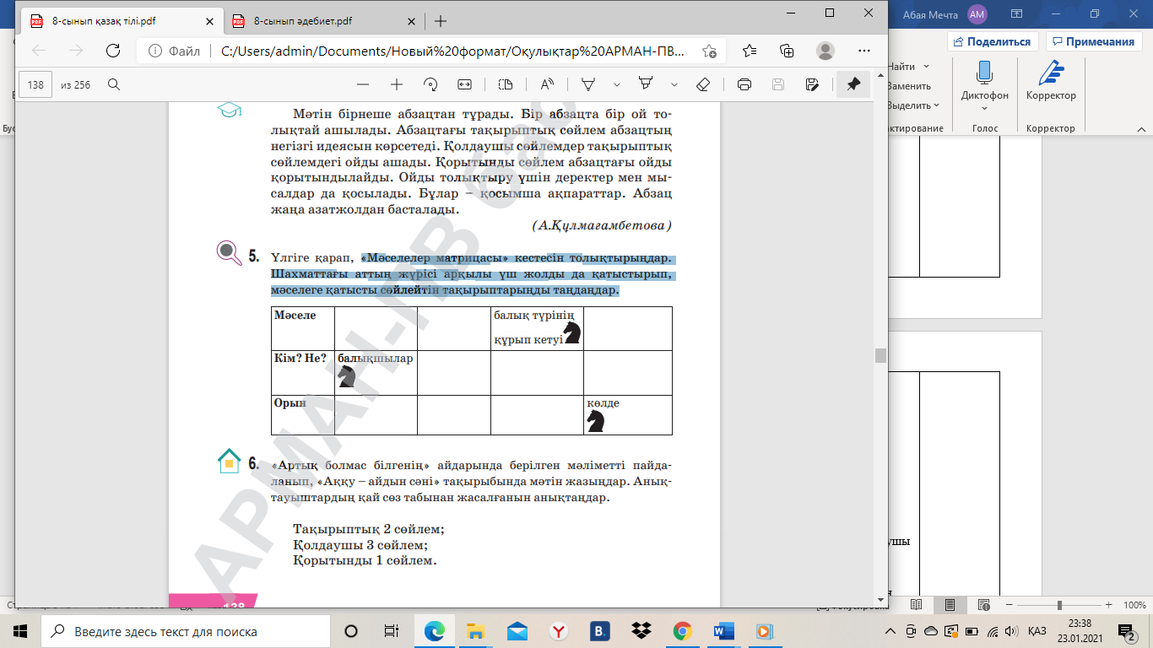Open the Корректор tool in Word
This screenshot has height=648, width=1153.
(x=1051, y=81)
